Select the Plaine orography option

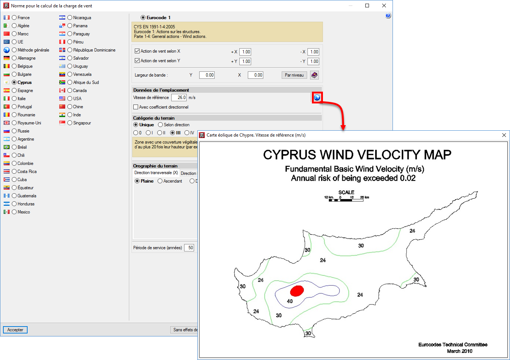(137, 181)
